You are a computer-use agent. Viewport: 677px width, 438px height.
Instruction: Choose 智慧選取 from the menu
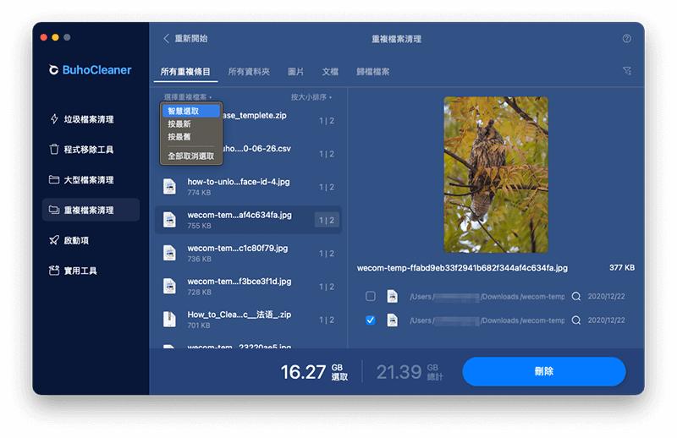coord(191,111)
